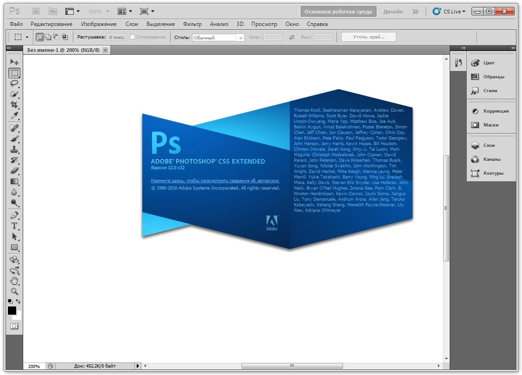Viewport: 522px width, 375px height.
Task: Click the black foreground color swatch
Action: click(x=12, y=311)
